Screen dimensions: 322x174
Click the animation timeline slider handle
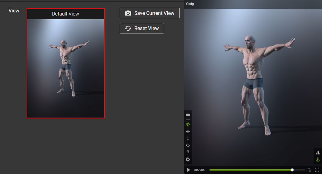(x=292, y=170)
